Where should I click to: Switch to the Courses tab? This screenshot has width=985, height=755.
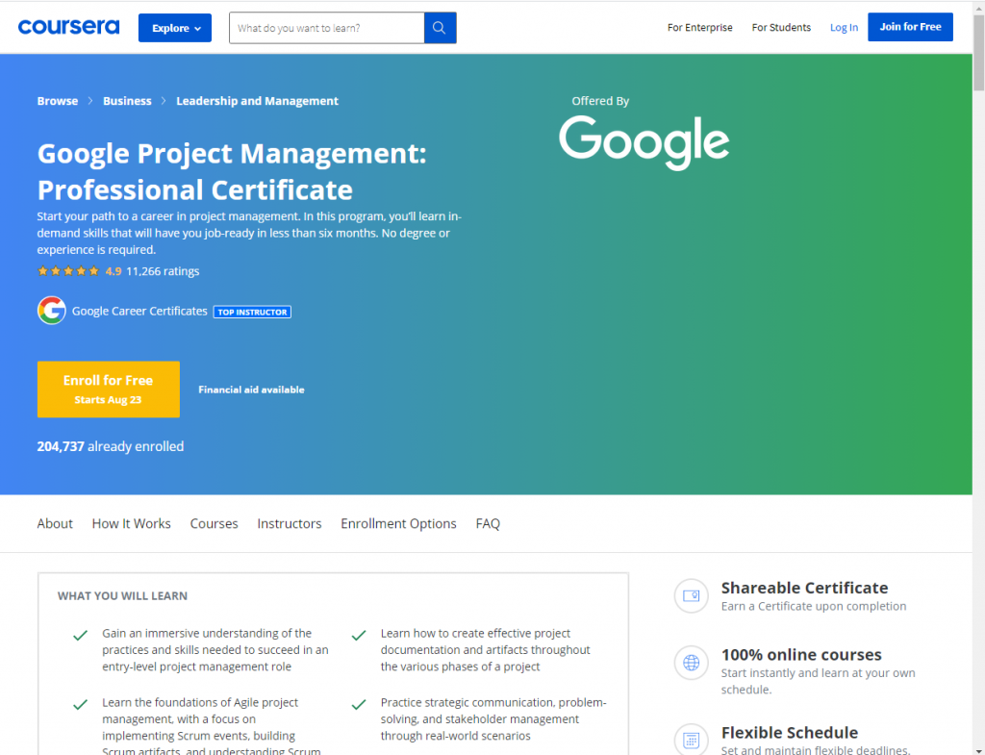pos(214,523)
